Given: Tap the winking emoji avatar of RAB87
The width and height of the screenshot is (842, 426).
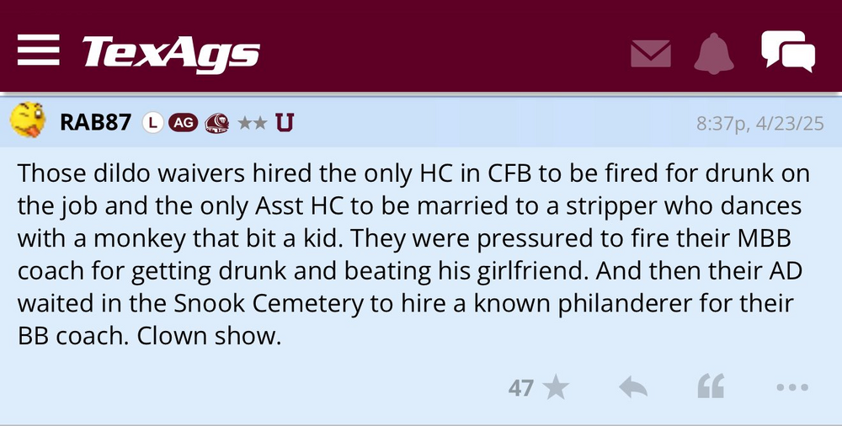Looking at the screenshot, I should [29, 122].
